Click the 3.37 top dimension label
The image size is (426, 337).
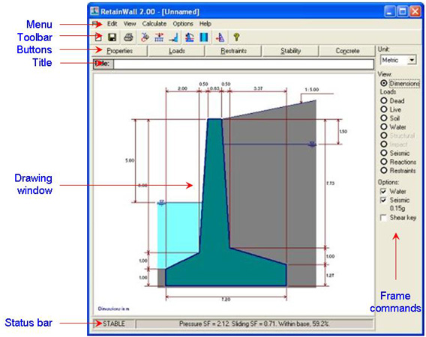click(258, 88)
